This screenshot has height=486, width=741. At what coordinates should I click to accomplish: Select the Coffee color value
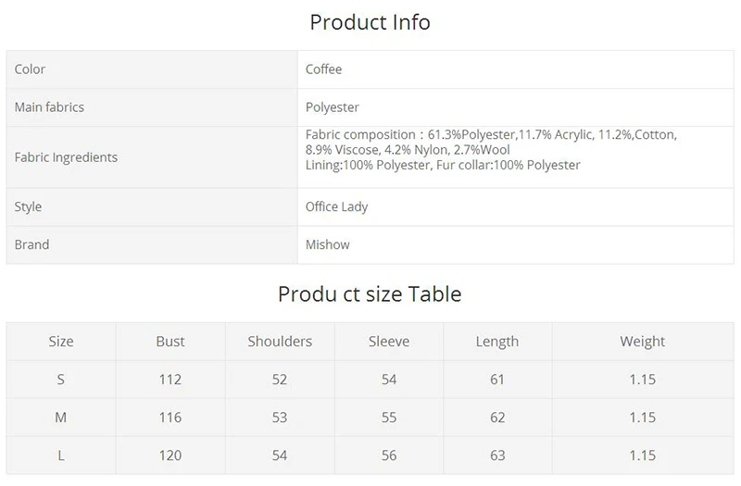[323, 69]
